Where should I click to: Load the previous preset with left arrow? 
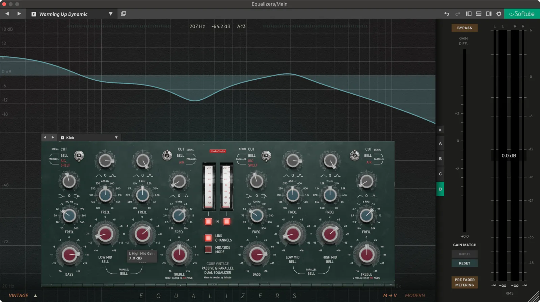tap(7, 14)
